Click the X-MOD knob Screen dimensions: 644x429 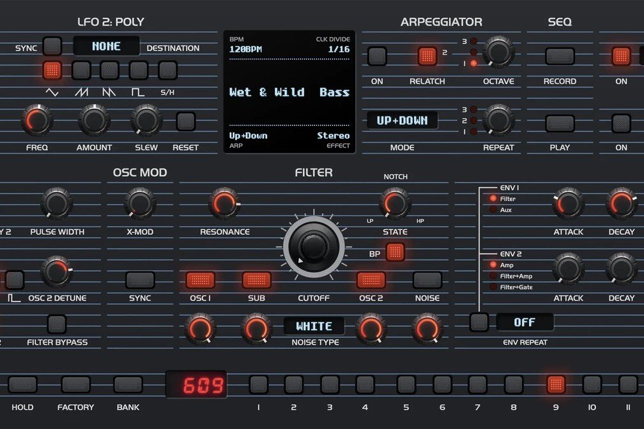click(140, 203)
